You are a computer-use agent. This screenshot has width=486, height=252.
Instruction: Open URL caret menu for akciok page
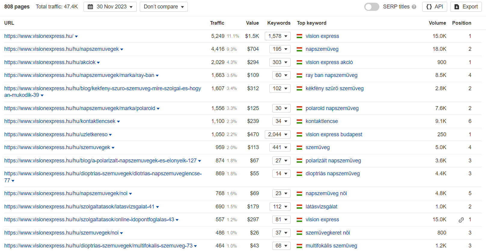click(x=98, y=63)
